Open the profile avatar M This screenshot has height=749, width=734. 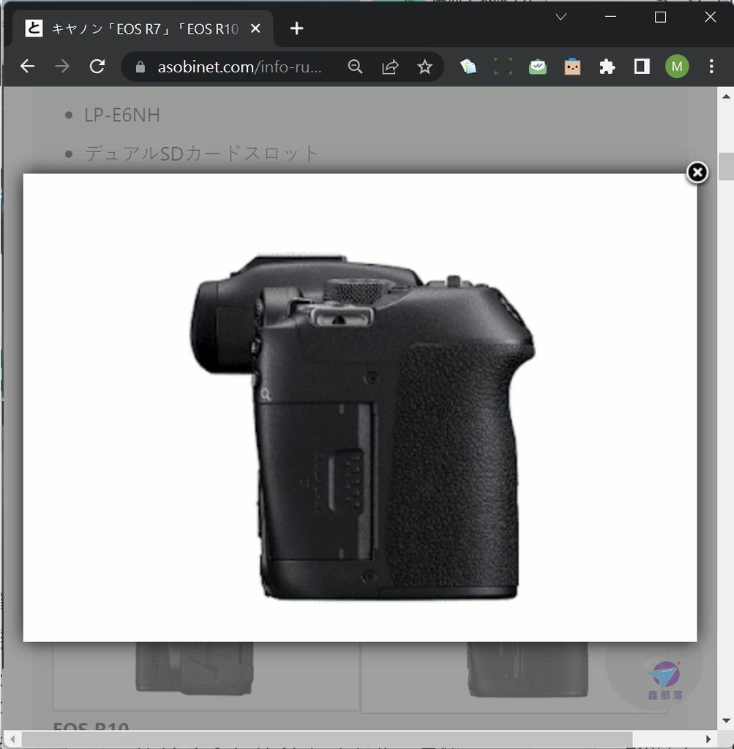[x=677, y=67]
